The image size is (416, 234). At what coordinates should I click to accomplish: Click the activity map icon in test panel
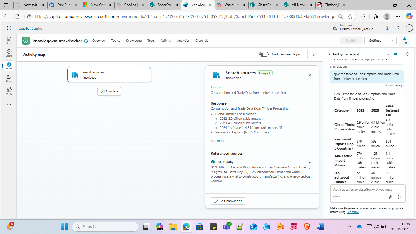(395, 54)
